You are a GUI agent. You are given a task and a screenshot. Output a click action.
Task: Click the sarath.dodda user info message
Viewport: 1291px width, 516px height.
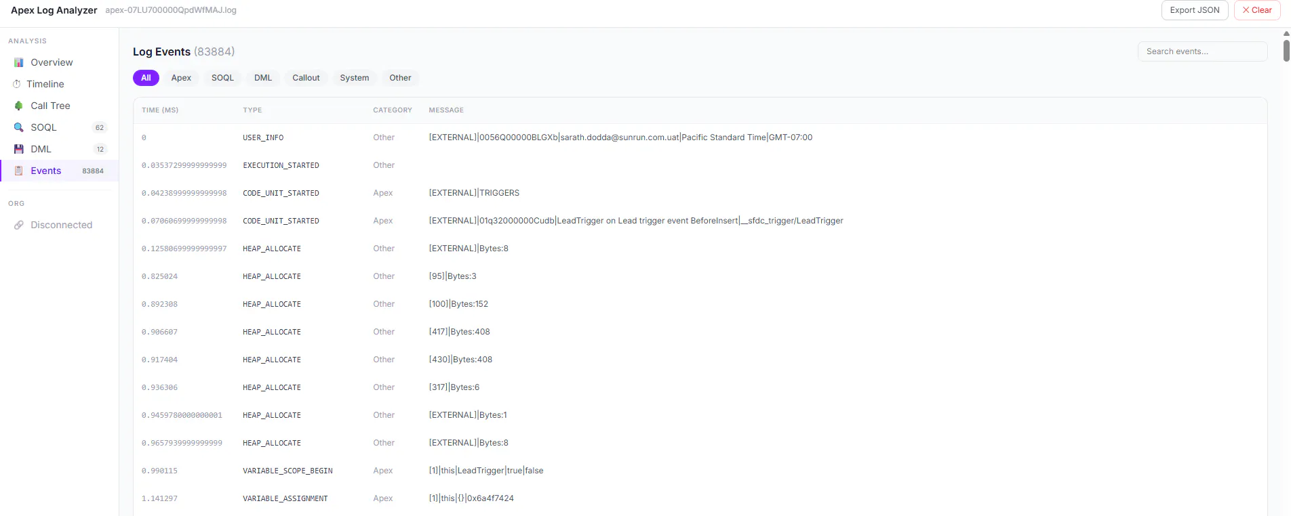pos(620,137)
